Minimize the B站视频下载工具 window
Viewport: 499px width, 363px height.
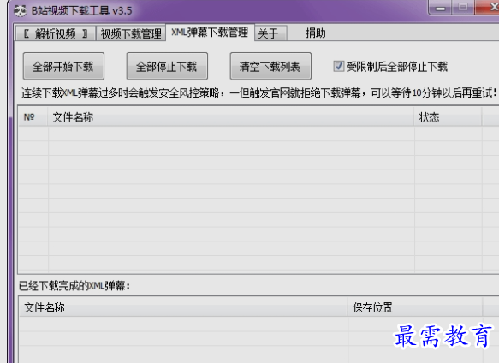[x=440, y=8]
